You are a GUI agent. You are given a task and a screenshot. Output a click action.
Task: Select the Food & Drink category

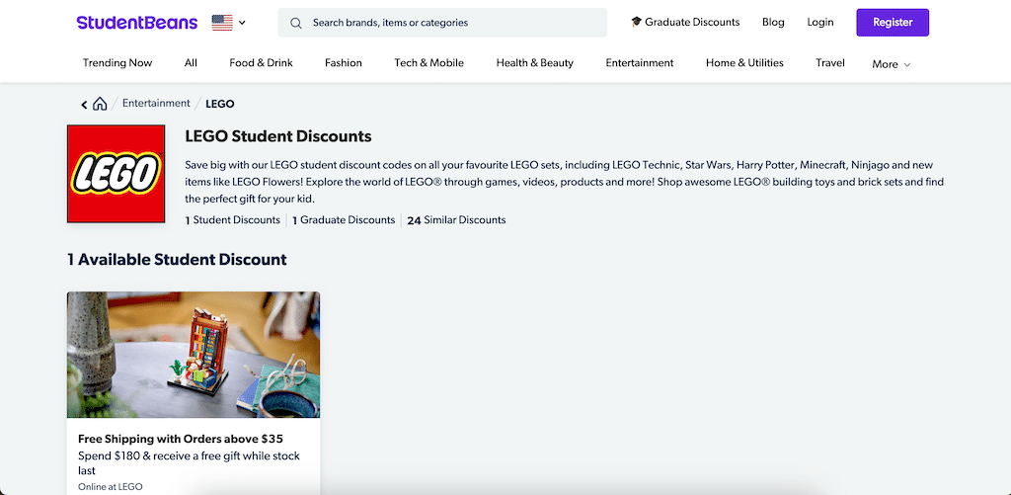pyautogui.click(x=261, y=63)
